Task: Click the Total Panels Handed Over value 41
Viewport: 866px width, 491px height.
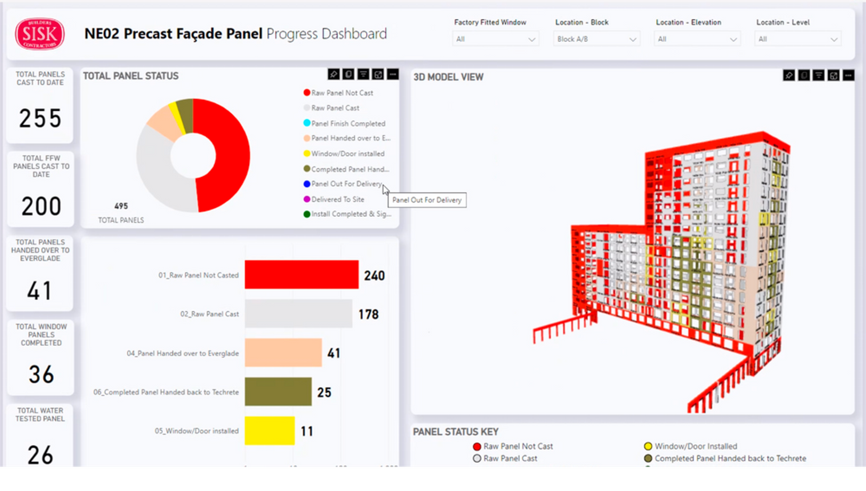Action: (x=40, y=290)
